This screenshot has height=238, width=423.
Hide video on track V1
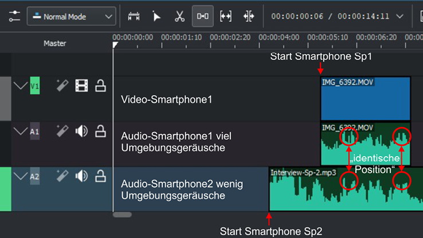click(81, 86)
